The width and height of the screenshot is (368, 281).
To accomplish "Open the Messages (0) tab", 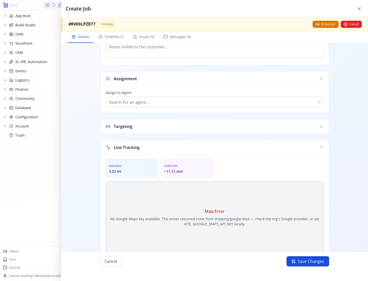I will (x=177, y=37).
